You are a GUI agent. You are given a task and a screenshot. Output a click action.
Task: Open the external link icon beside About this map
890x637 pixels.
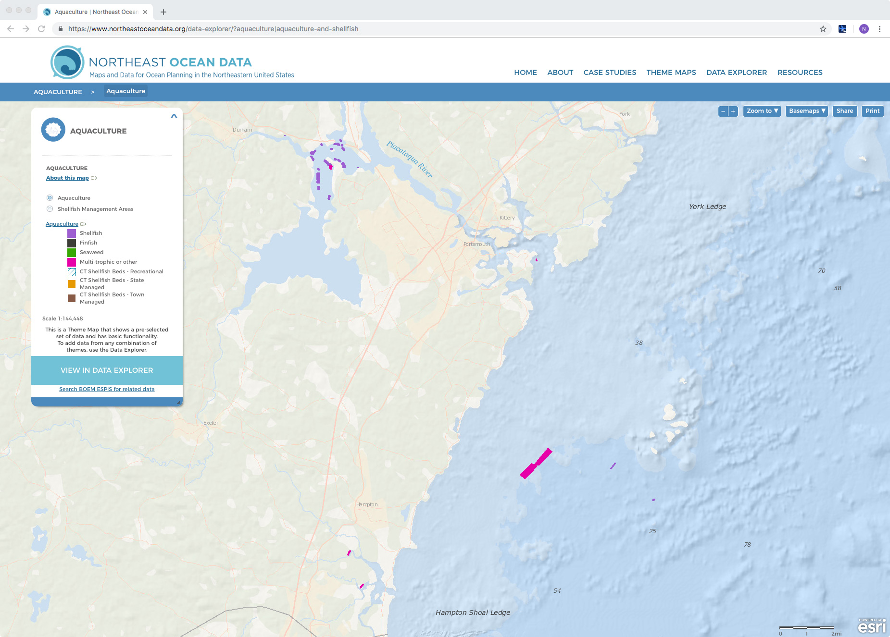[94, 178]
